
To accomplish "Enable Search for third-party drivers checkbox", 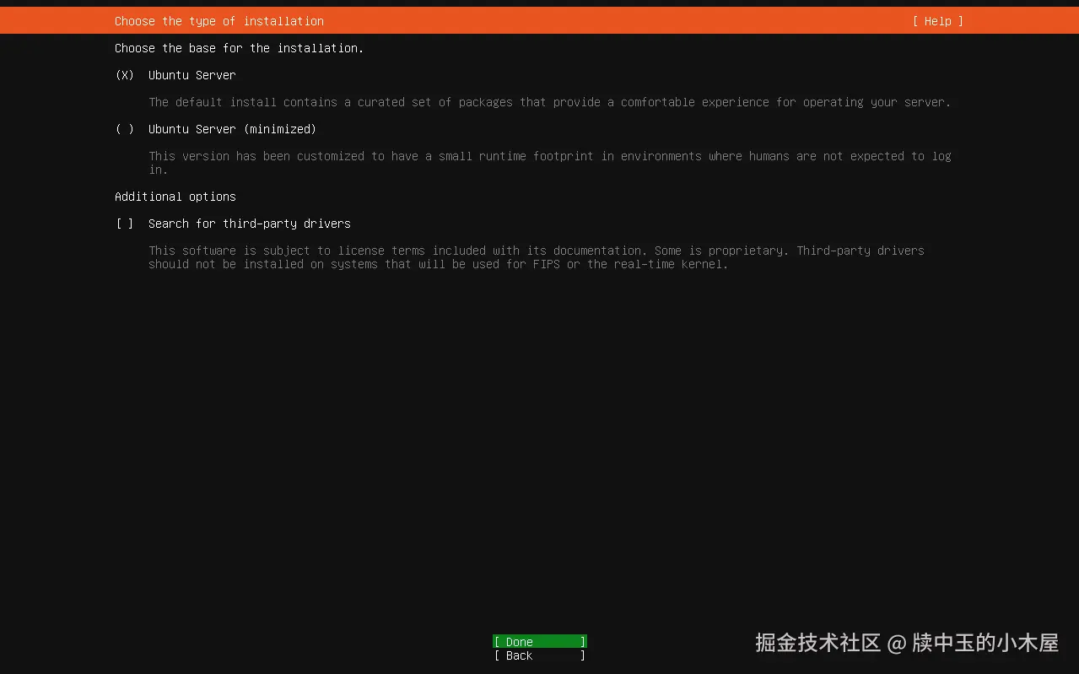I will coord(125,224).
